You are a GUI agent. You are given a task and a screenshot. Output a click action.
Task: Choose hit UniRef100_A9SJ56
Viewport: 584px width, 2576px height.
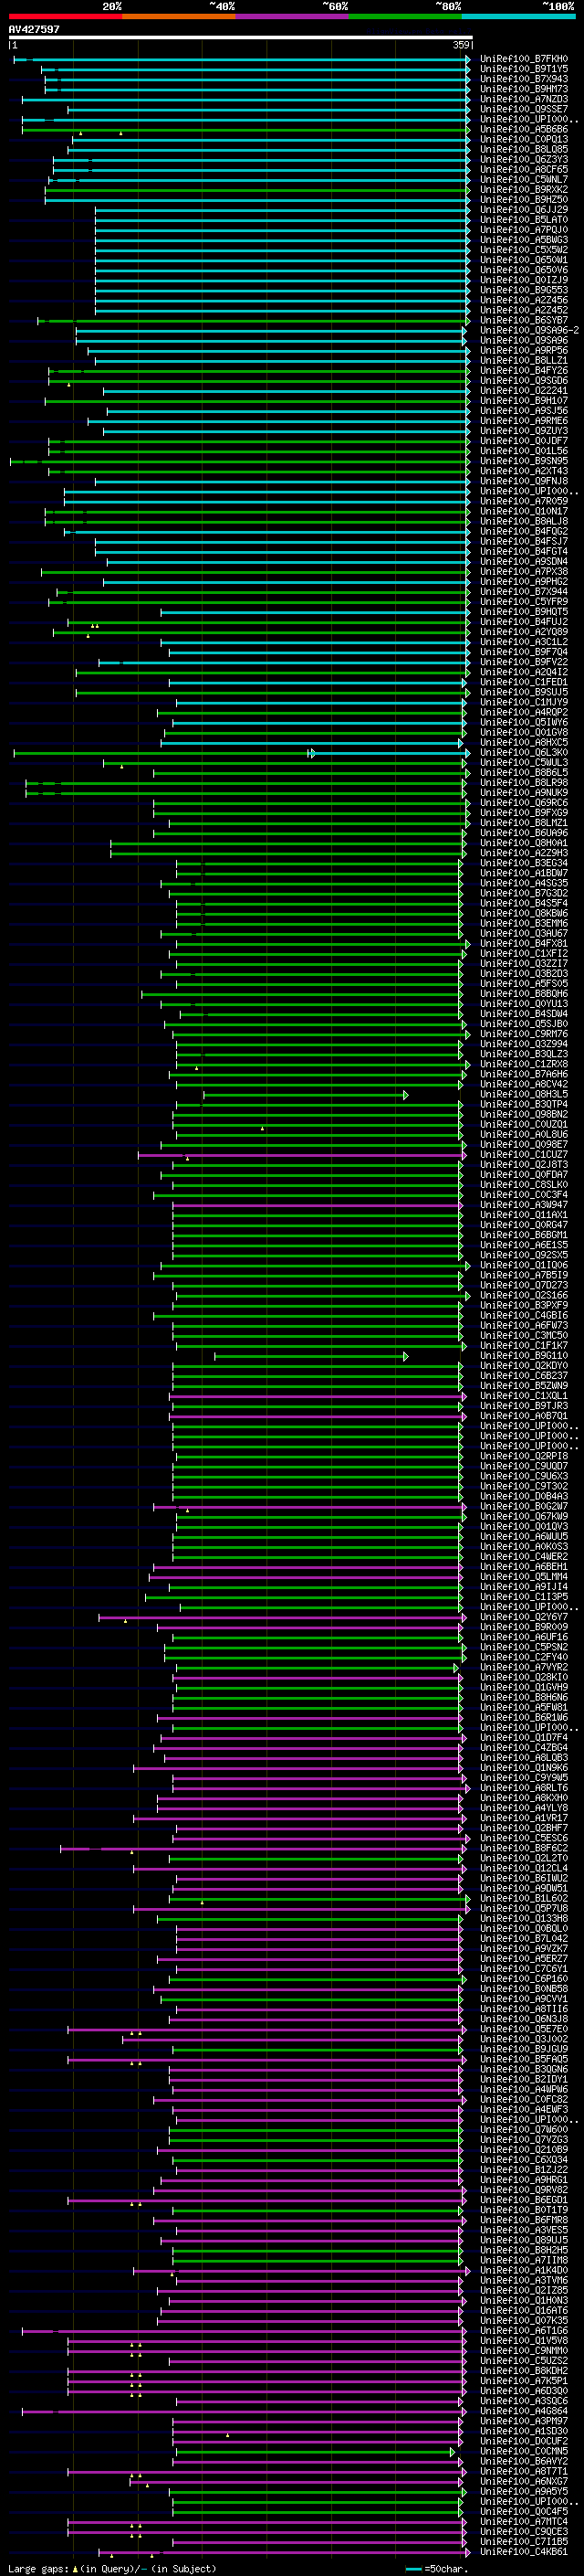[x=524, y=411]
